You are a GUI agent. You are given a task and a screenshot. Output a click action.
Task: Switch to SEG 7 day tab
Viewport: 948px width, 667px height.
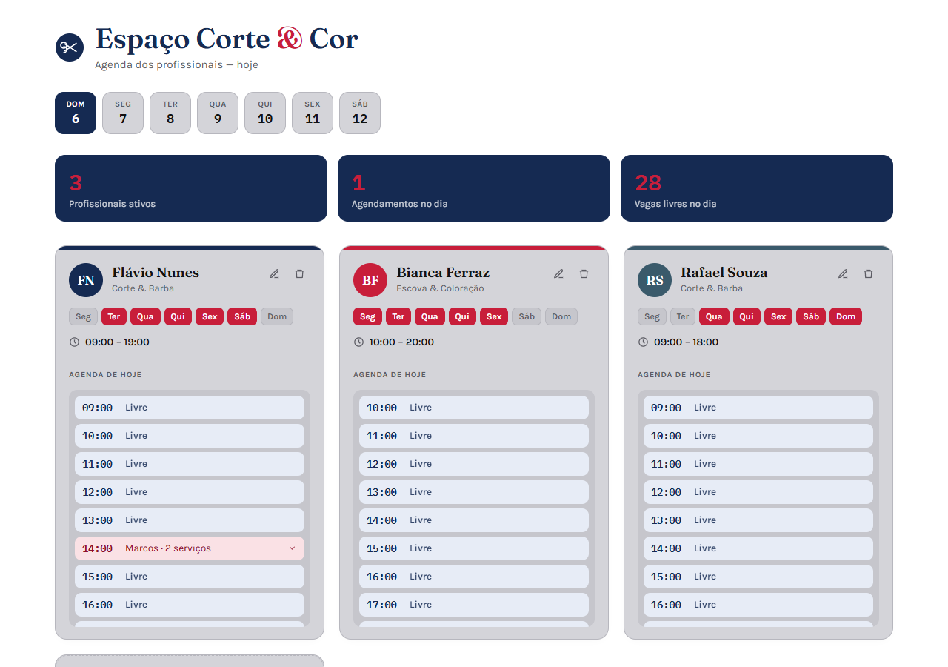pos(123,113)
